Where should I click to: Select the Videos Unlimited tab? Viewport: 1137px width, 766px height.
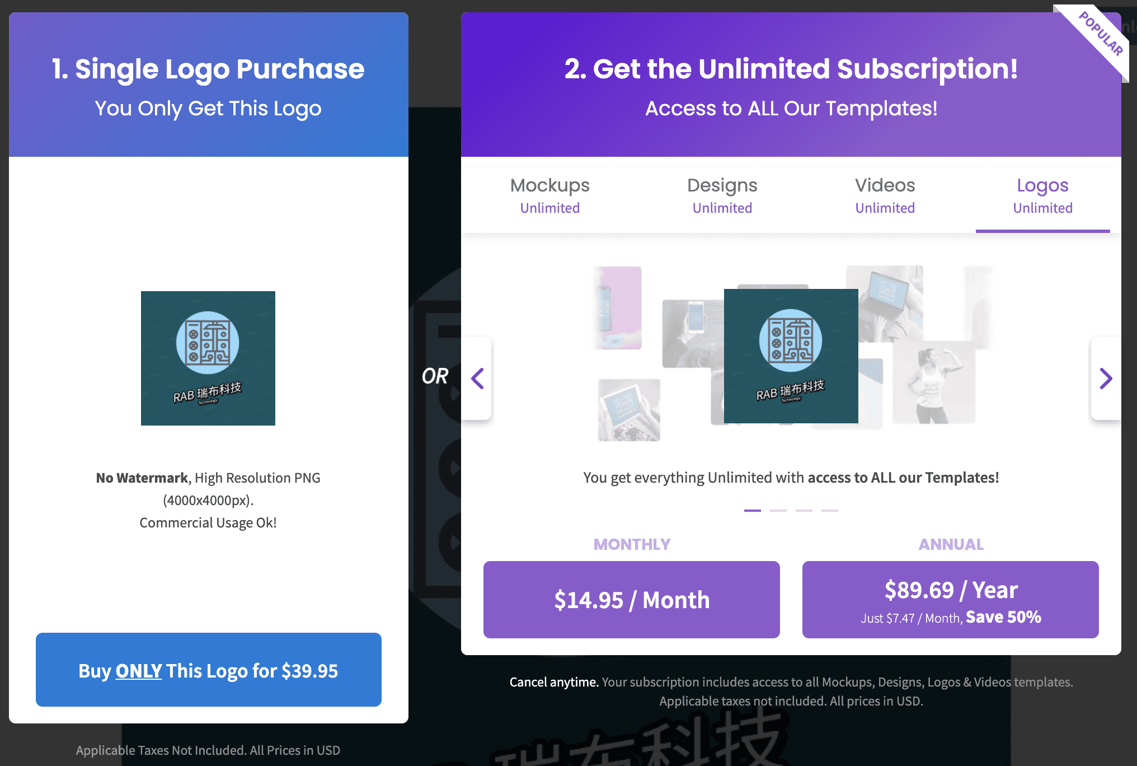[x=885, y=195]
